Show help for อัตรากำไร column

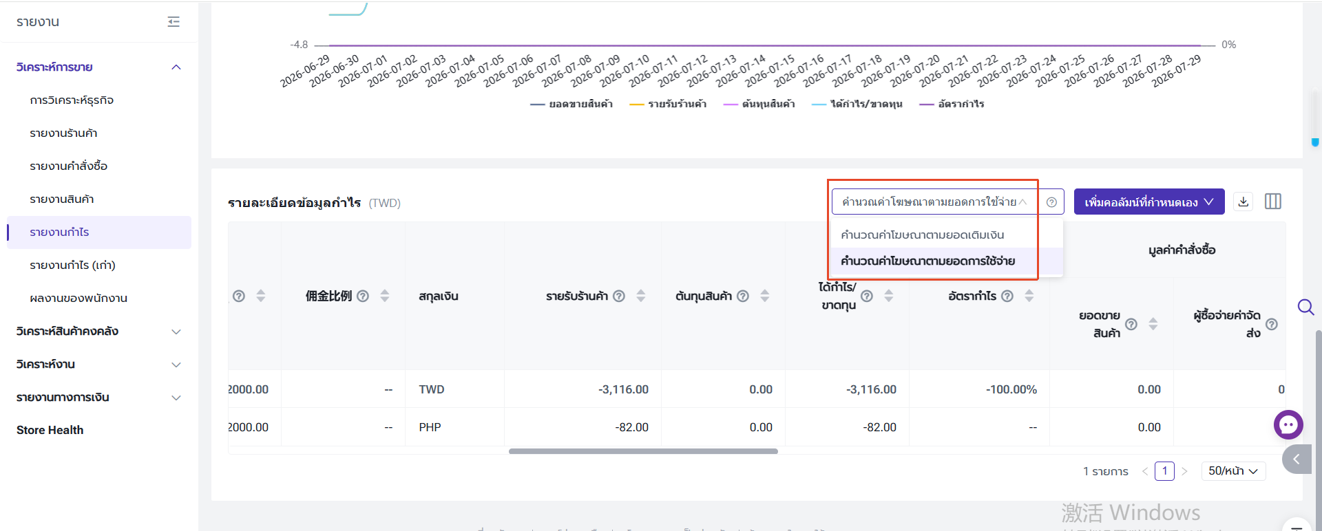1007,296
